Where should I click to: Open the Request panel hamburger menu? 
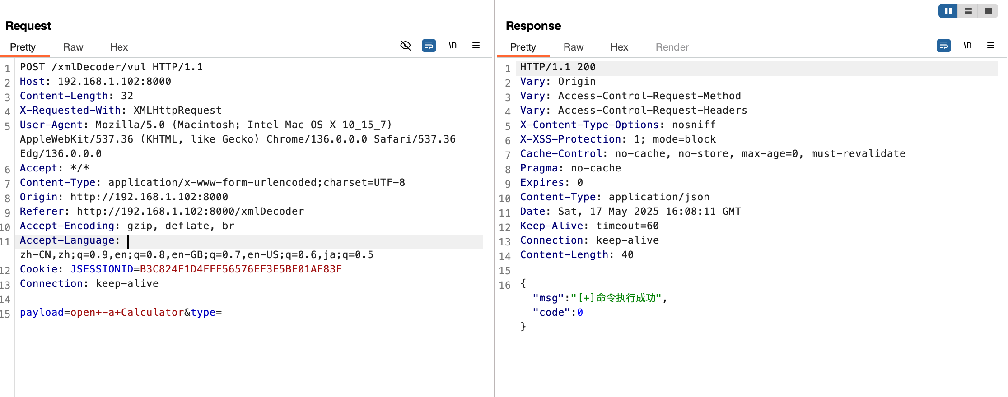click(476, 45)
